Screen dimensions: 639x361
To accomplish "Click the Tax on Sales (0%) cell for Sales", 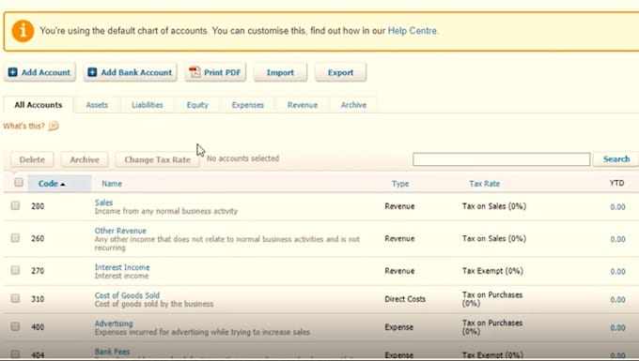I will tap(494, 206).
